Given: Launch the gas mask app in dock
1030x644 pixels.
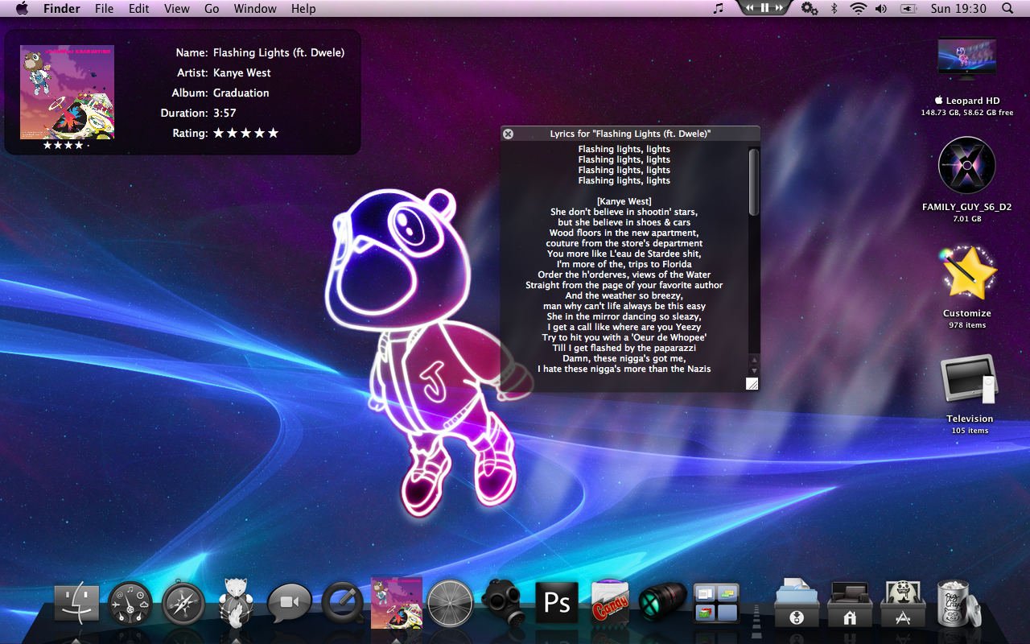Looking at the screenshot, I should click(504, 602).
